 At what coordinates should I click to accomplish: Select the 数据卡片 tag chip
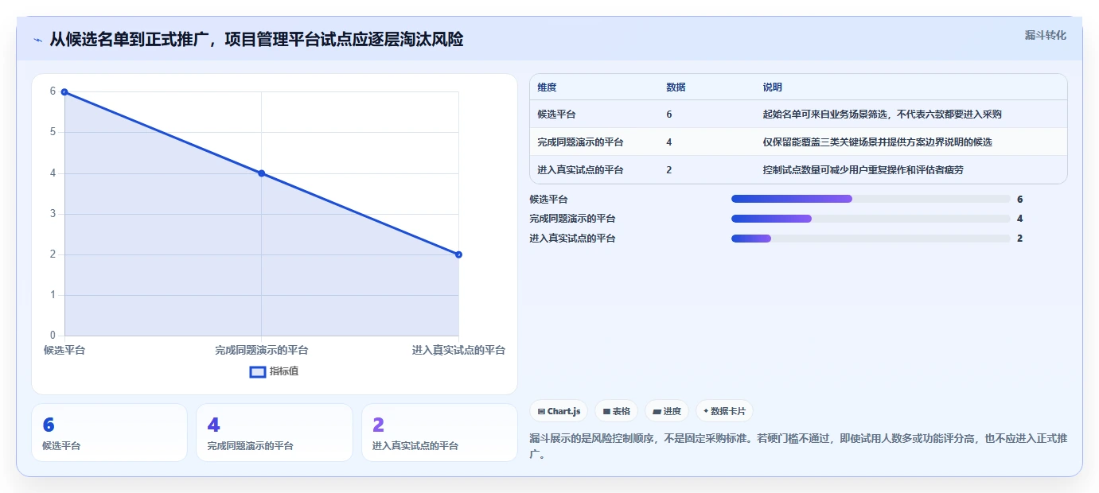[724, 411]
